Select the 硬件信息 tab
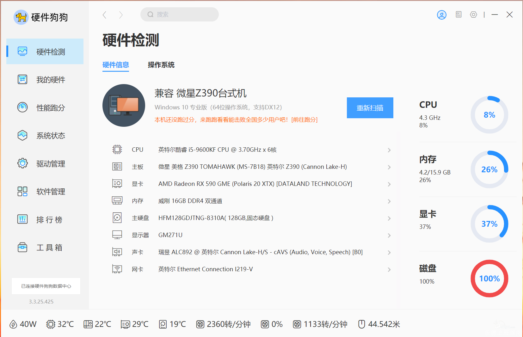Screen dimensions: 523x337 click(x=115, y=65)
